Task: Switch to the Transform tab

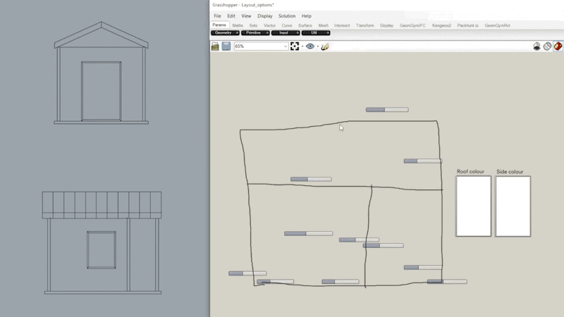Action: click(x=365, y=25)
